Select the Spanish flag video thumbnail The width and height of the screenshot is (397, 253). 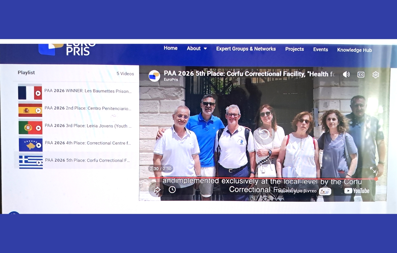pyautogui.click(x=30, y=109)
